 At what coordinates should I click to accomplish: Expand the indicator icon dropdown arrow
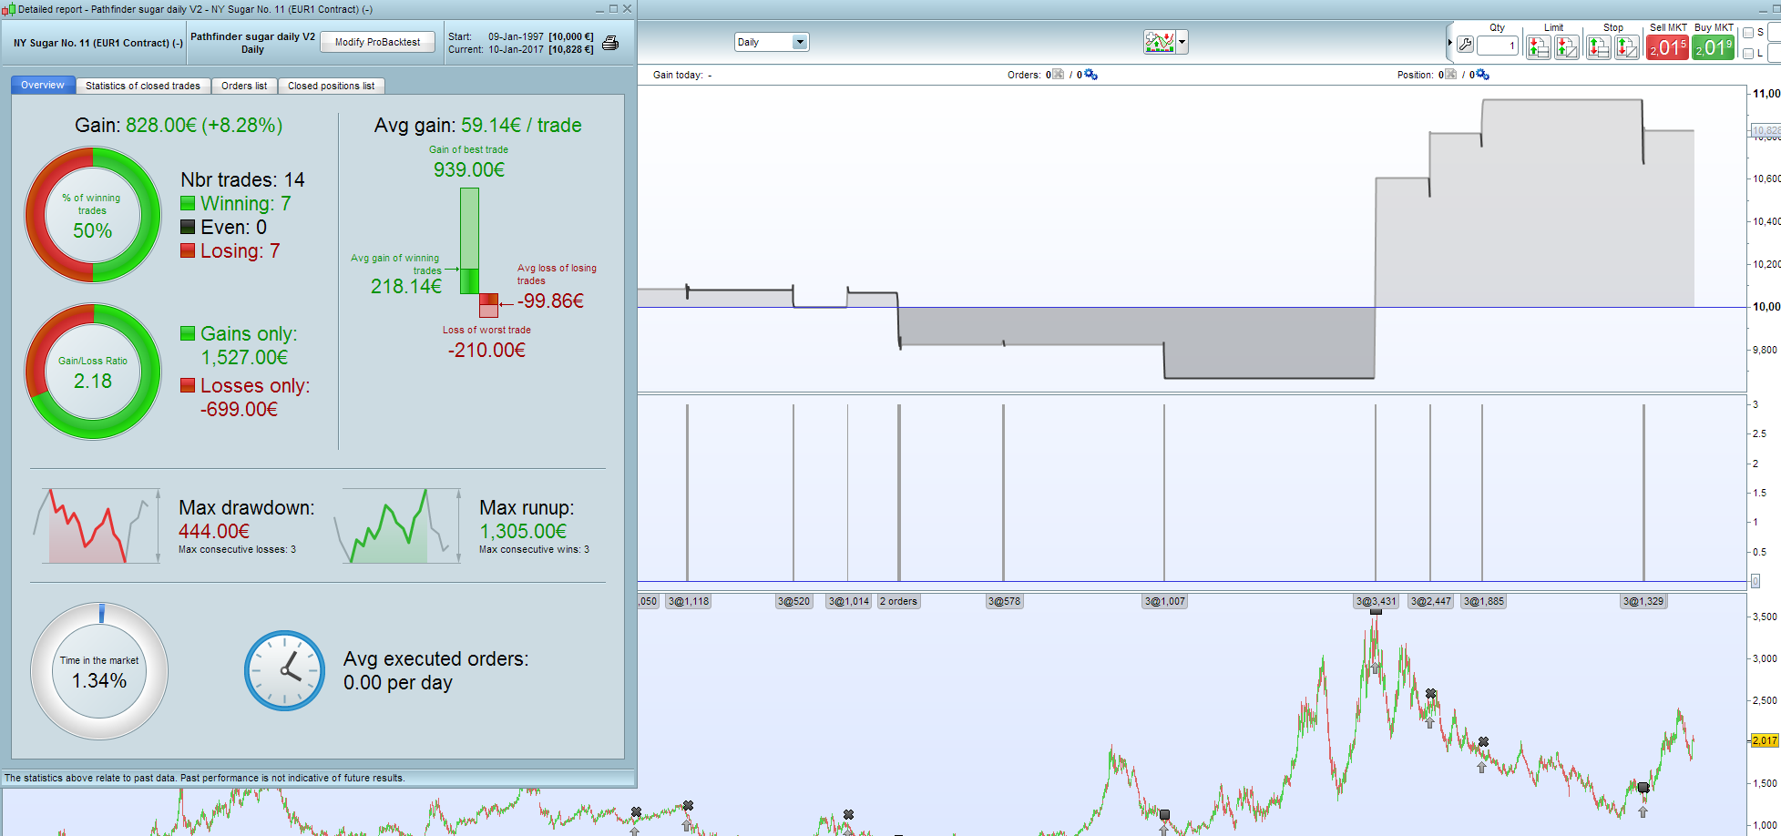(x=1182, y=42)
